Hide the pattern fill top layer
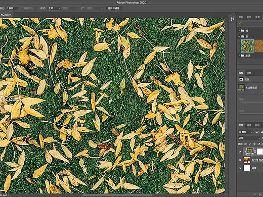This screenshot has height=197, width=263. coord(240,152)
